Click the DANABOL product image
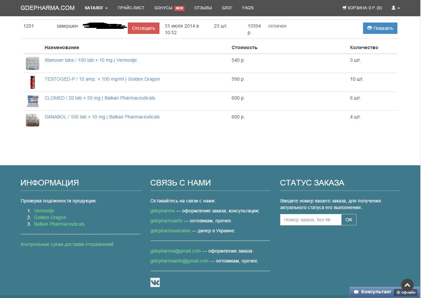421x298 pixels. pos(33,120)
